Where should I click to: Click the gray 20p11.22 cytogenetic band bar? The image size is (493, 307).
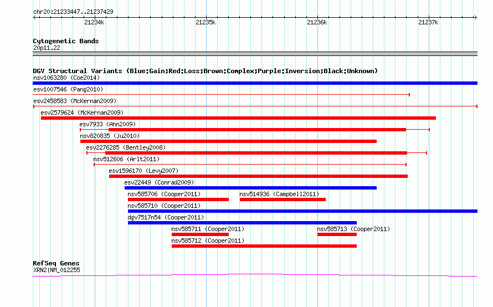coord(255,54)
